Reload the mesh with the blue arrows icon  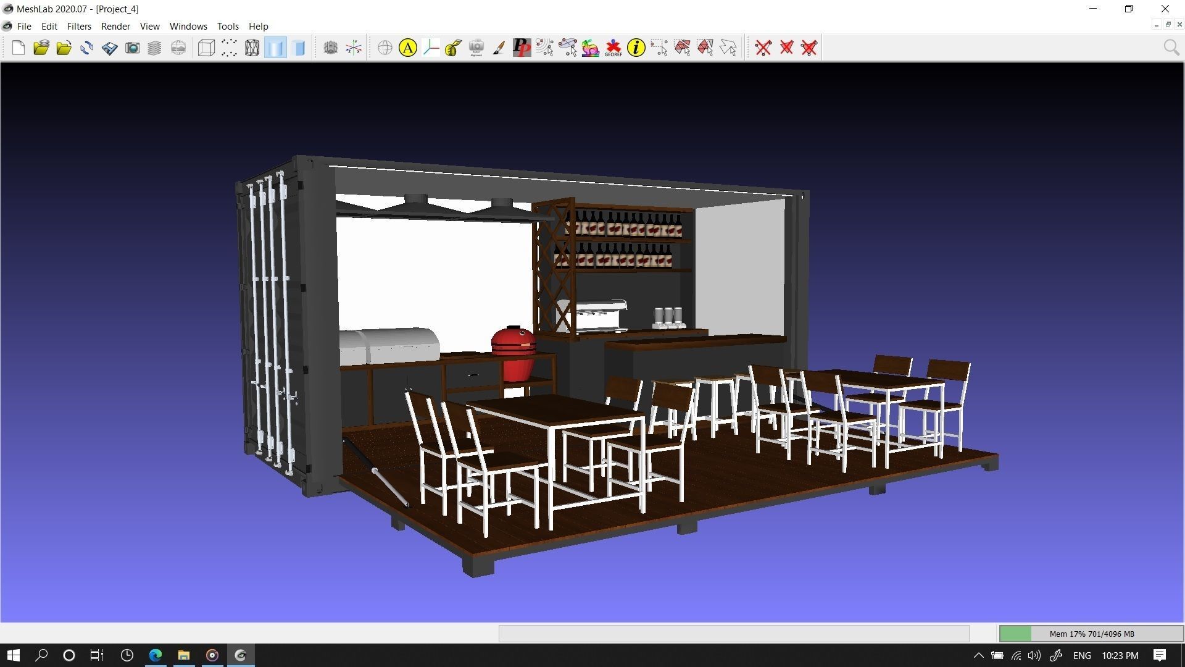(86, 48)
